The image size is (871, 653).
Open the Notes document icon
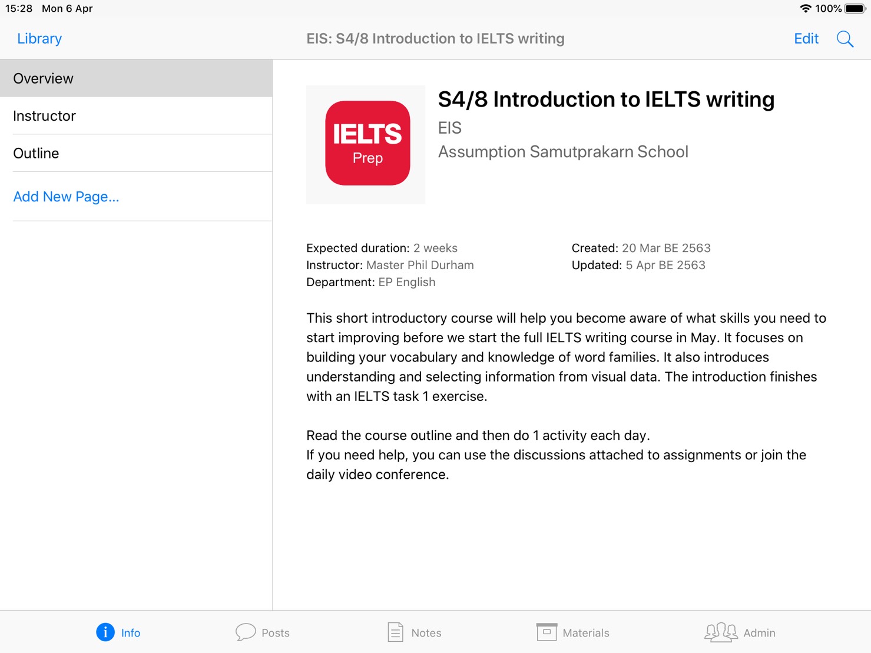(x=395, y=632)
